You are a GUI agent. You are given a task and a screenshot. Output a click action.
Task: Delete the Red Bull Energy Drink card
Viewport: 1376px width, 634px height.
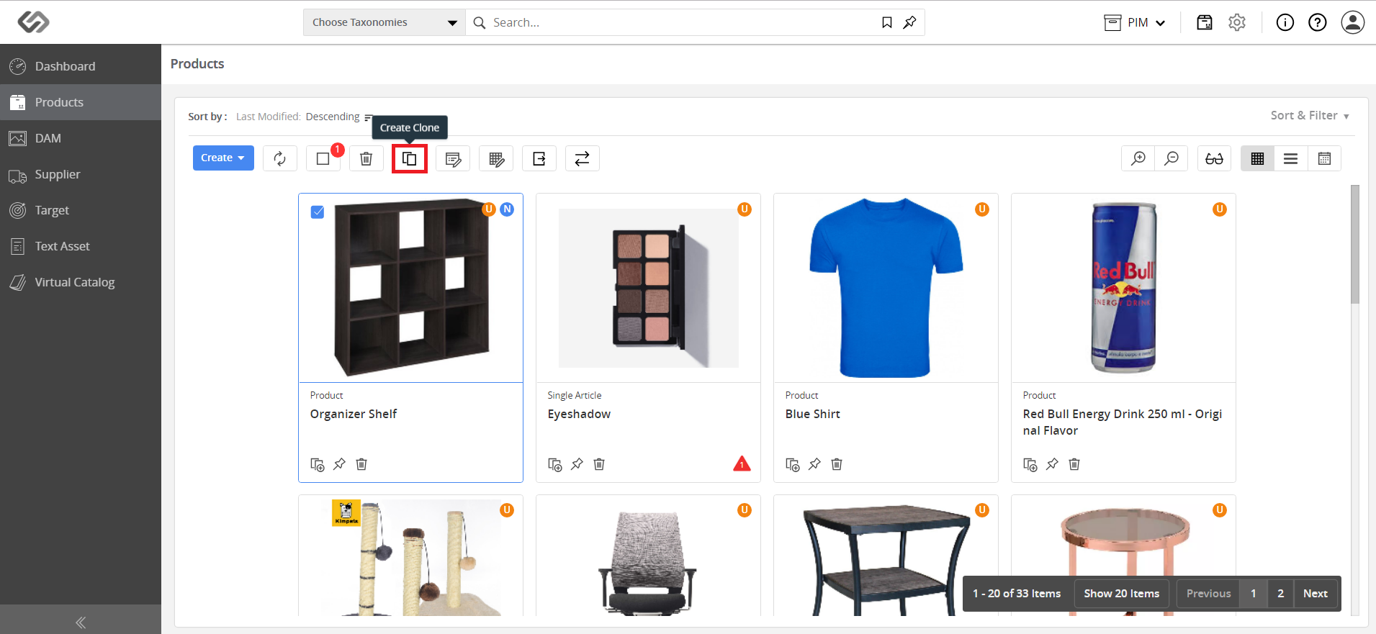(1074, 464)
